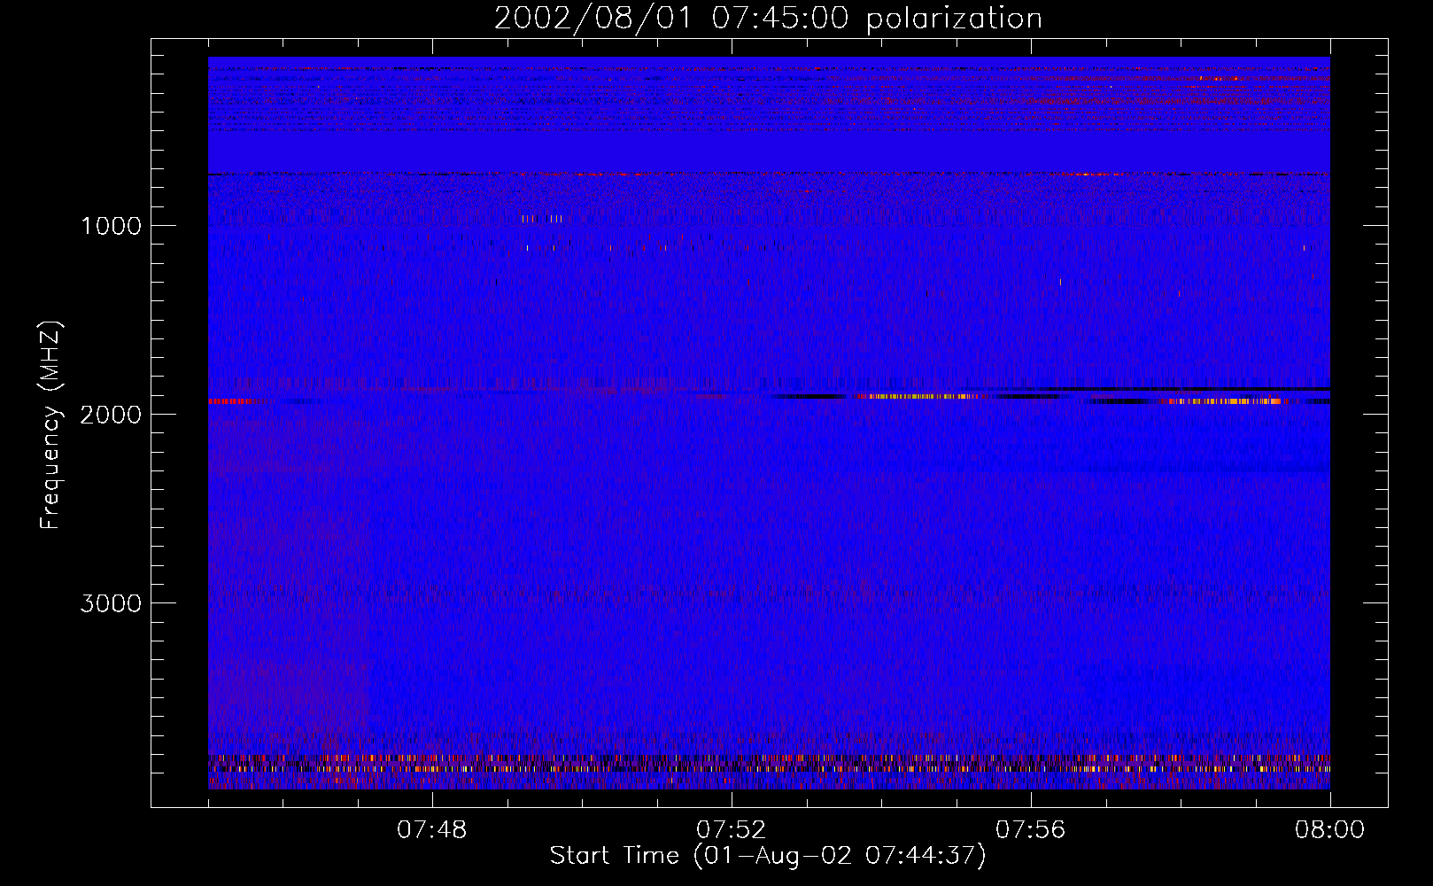The width and height of the screenshot is (1433, 886).
Task: Click the plot title '2002/08/01 07:45:00 polarization'
Action: tap(768, 19)
